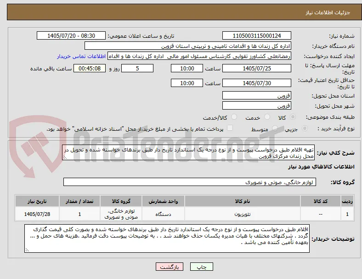Screen dimensions: 362x279
Task: Select the کالا/خدمت radio button
Action: click(x=234, y=117)
